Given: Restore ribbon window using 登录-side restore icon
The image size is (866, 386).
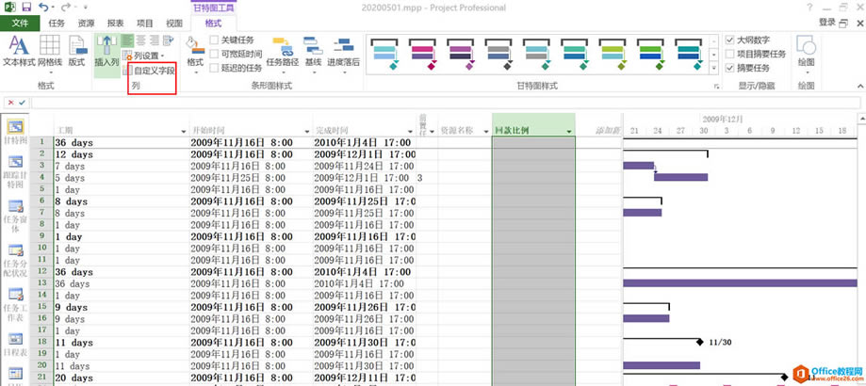Looking at the screenshot, I should [x=842, y=24].
